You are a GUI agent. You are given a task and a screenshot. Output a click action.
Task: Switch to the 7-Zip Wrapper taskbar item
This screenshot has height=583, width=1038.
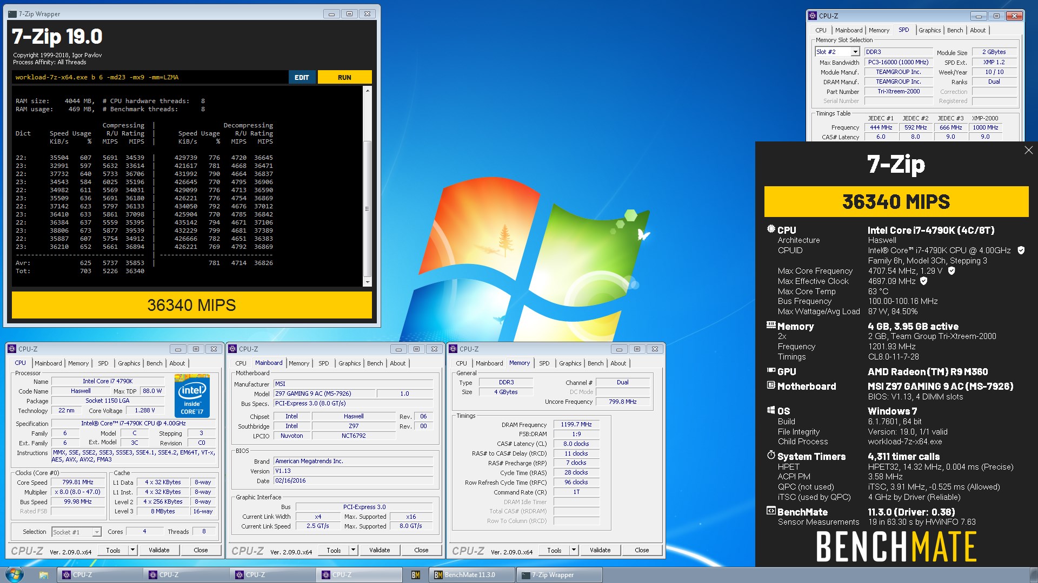[x=560, y=575]
